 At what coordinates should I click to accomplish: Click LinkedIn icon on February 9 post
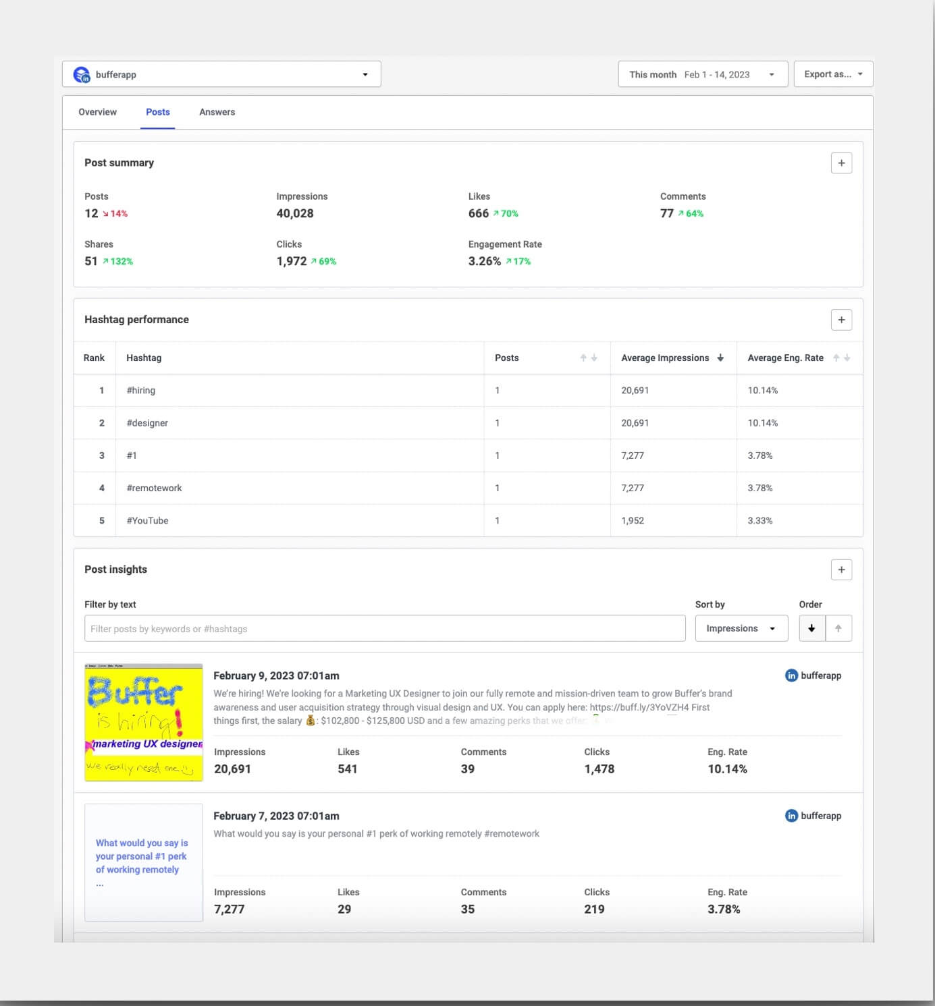(x=791, y=675)
